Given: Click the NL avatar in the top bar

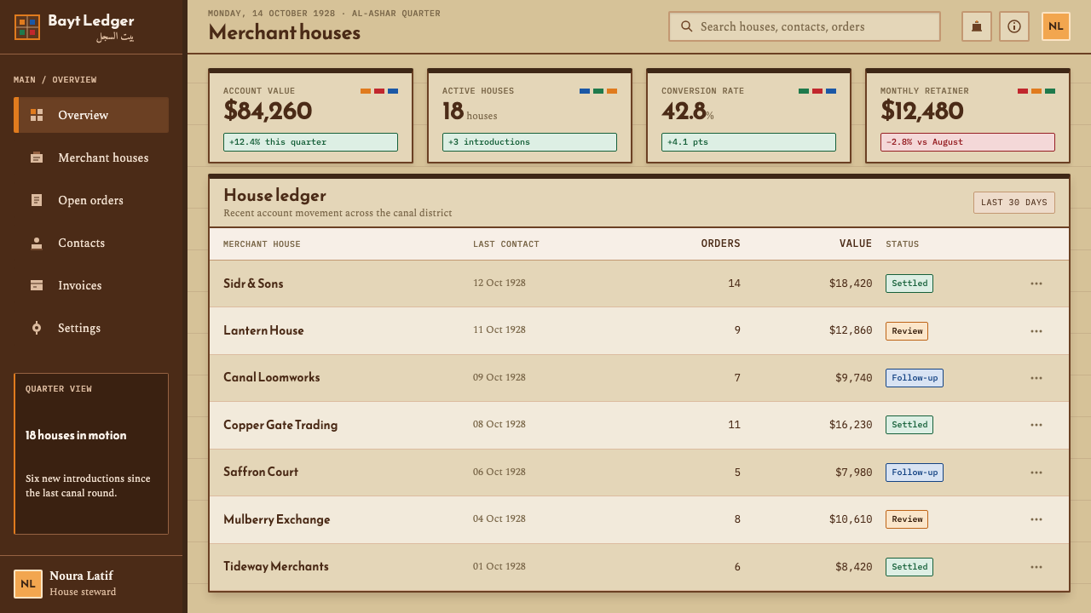Looking at the screenshot, I should 1056,26.
